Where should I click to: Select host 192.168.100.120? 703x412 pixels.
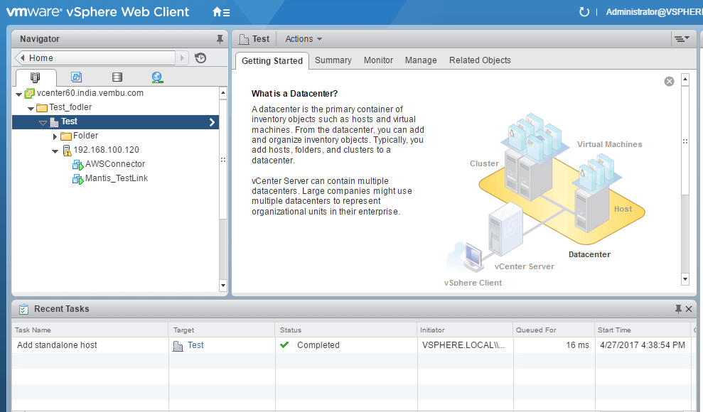point(106,150)
